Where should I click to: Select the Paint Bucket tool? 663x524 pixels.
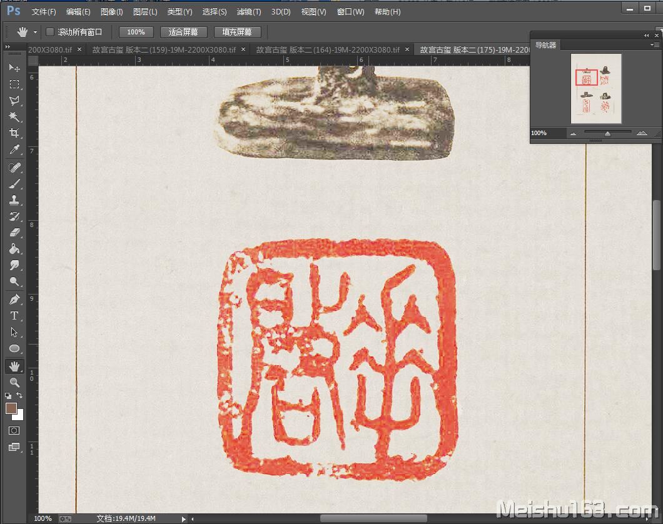[14, 249]
